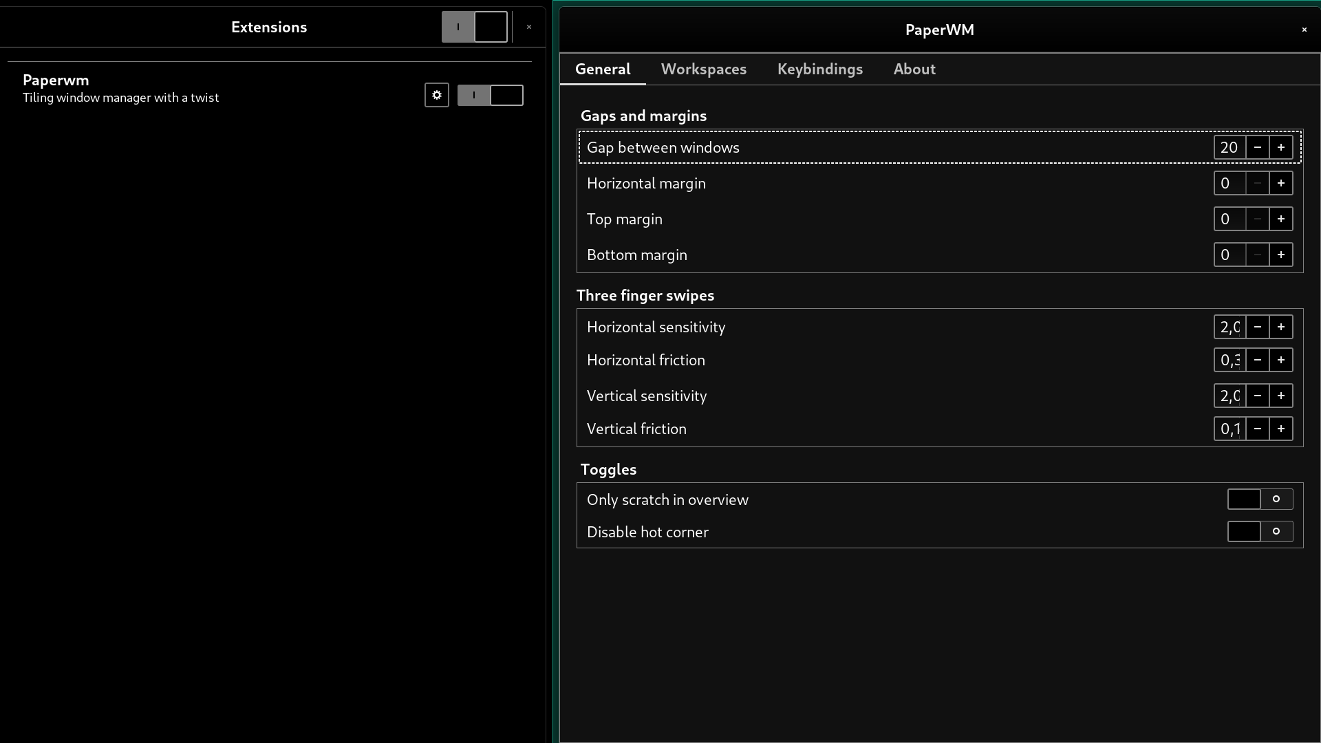Click the Top margin number field
Viewport: 1321px width, 743px height.
[x=1229, y=219]
